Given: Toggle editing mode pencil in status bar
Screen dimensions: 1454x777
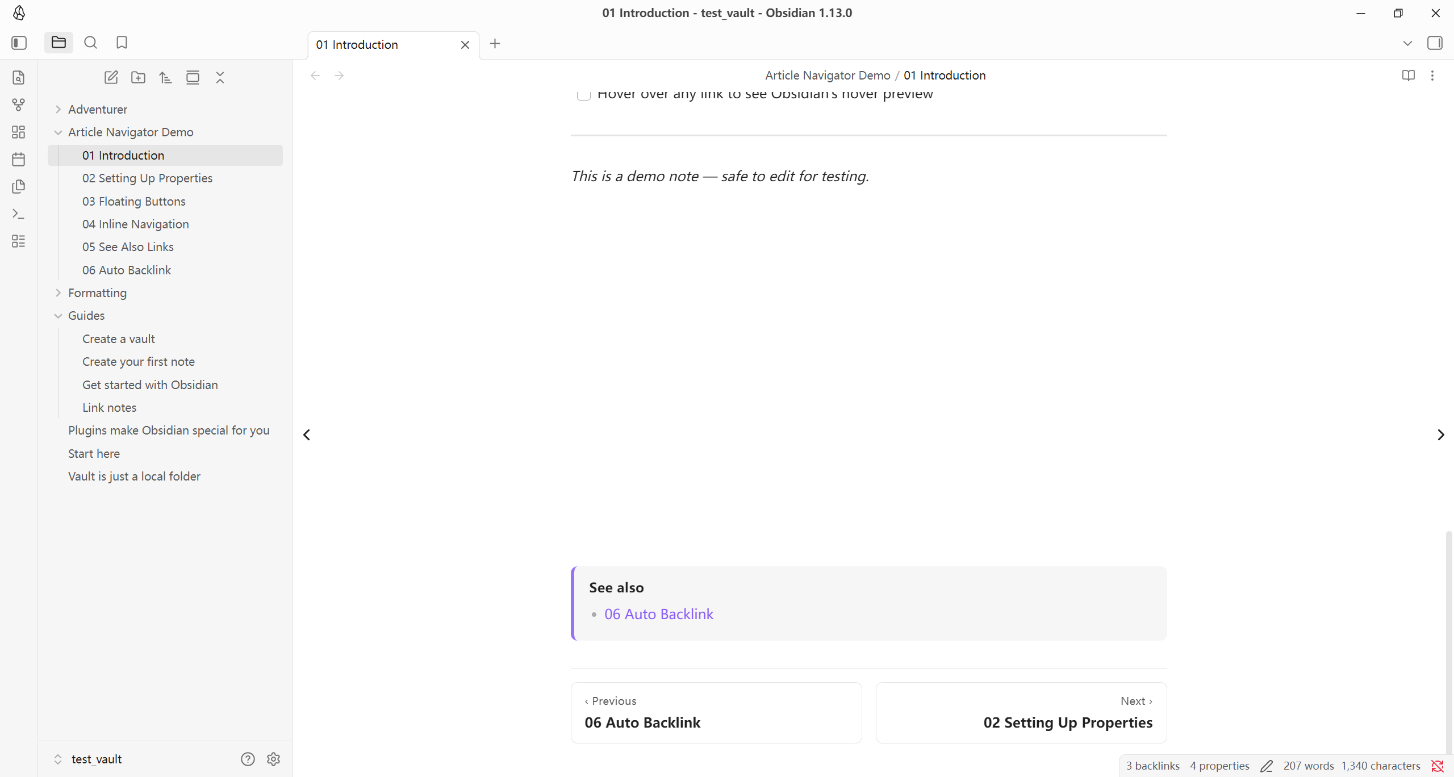Looking at the screenshot, I should point(1267,766).
